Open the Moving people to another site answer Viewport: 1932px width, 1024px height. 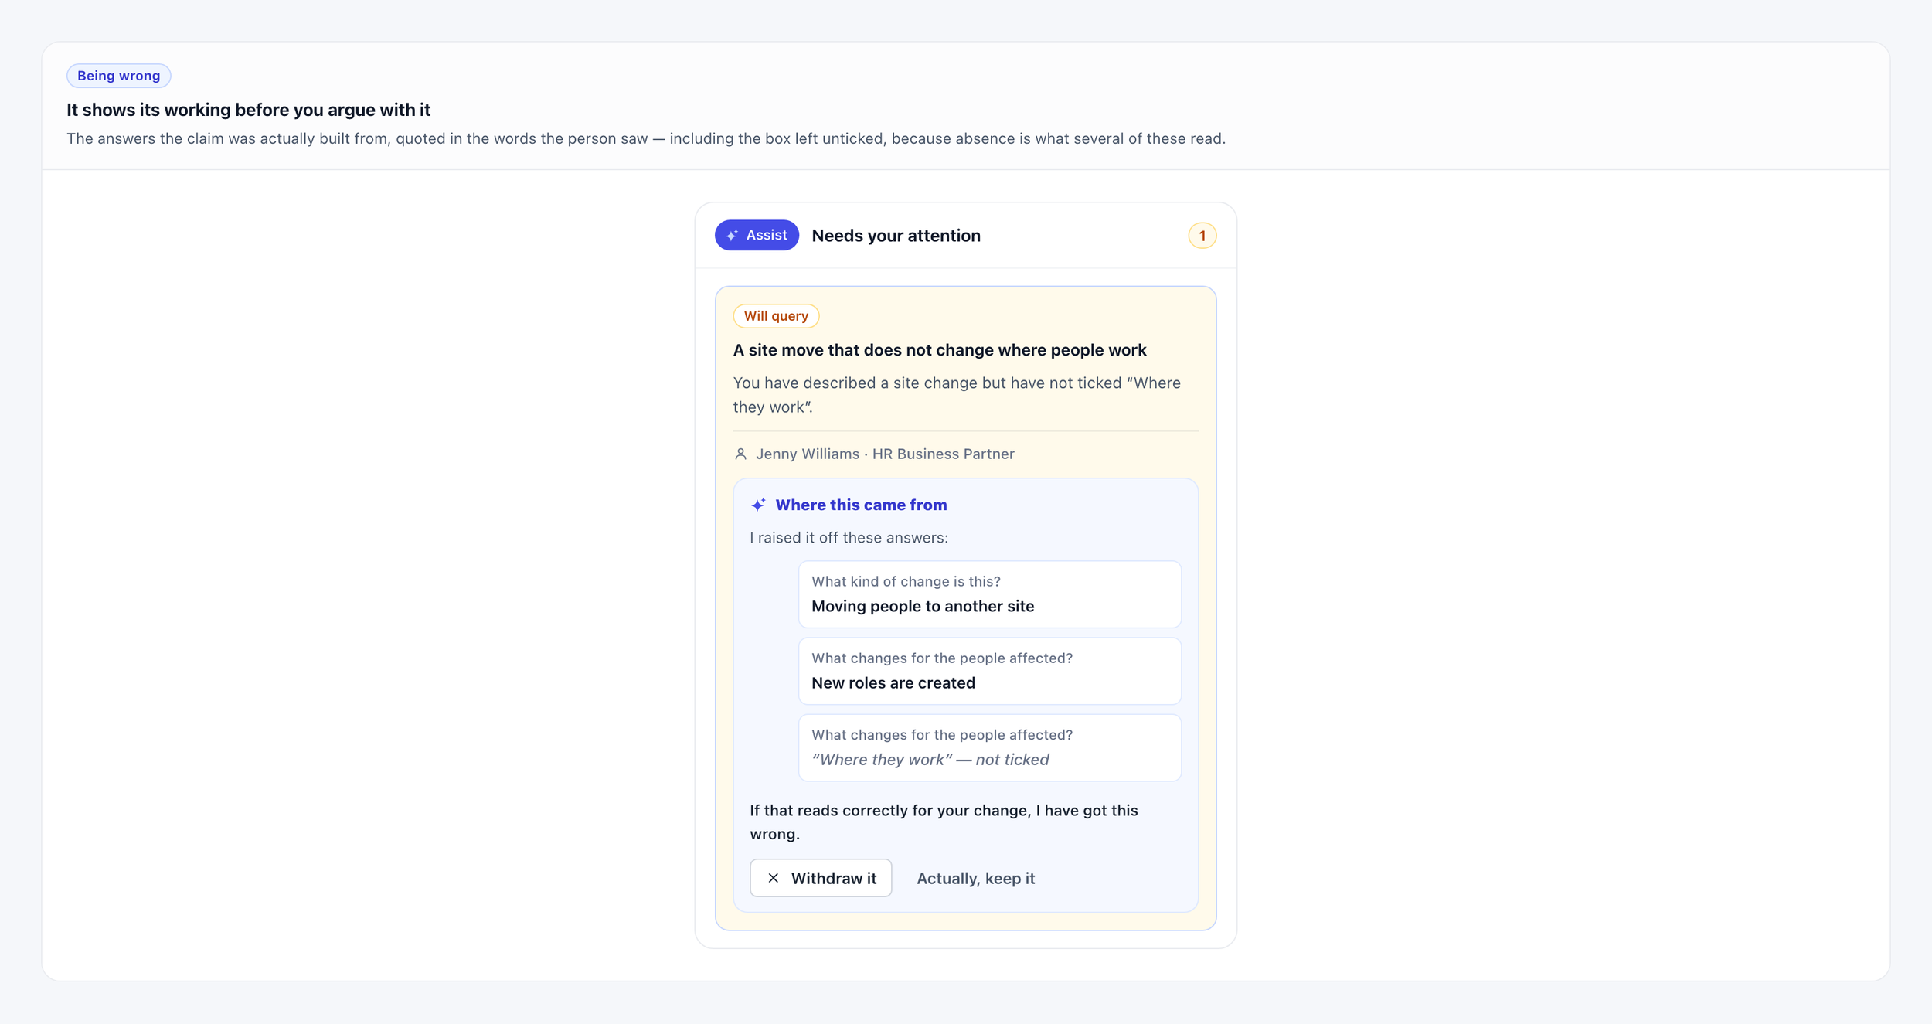[x=989, y=594]
